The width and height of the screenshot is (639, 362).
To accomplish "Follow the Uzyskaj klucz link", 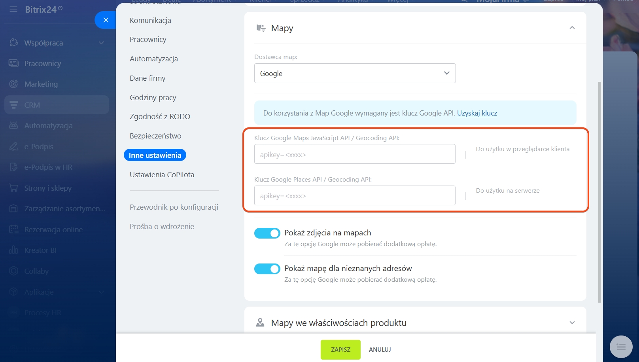I will pos(477,113).
